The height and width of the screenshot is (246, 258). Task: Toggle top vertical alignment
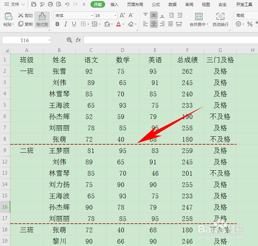(x=146, y=15)
